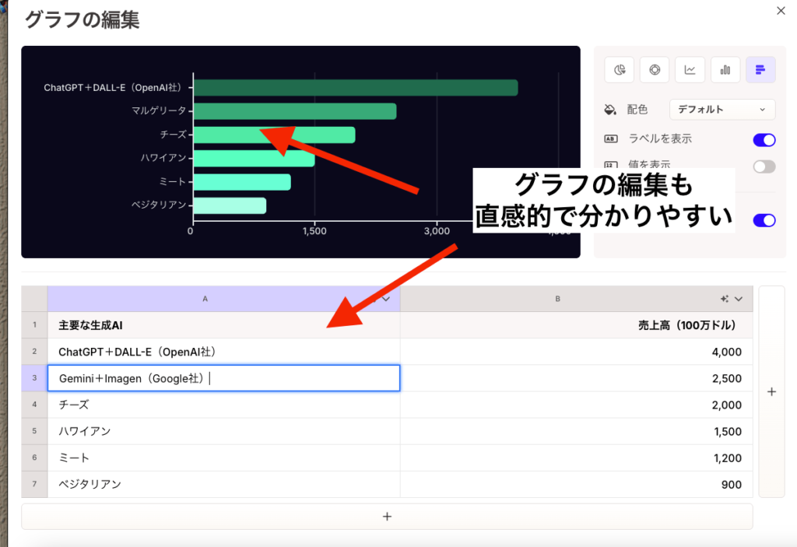
Task: Click the ミート bar in the chart
Action: point(242,182)
